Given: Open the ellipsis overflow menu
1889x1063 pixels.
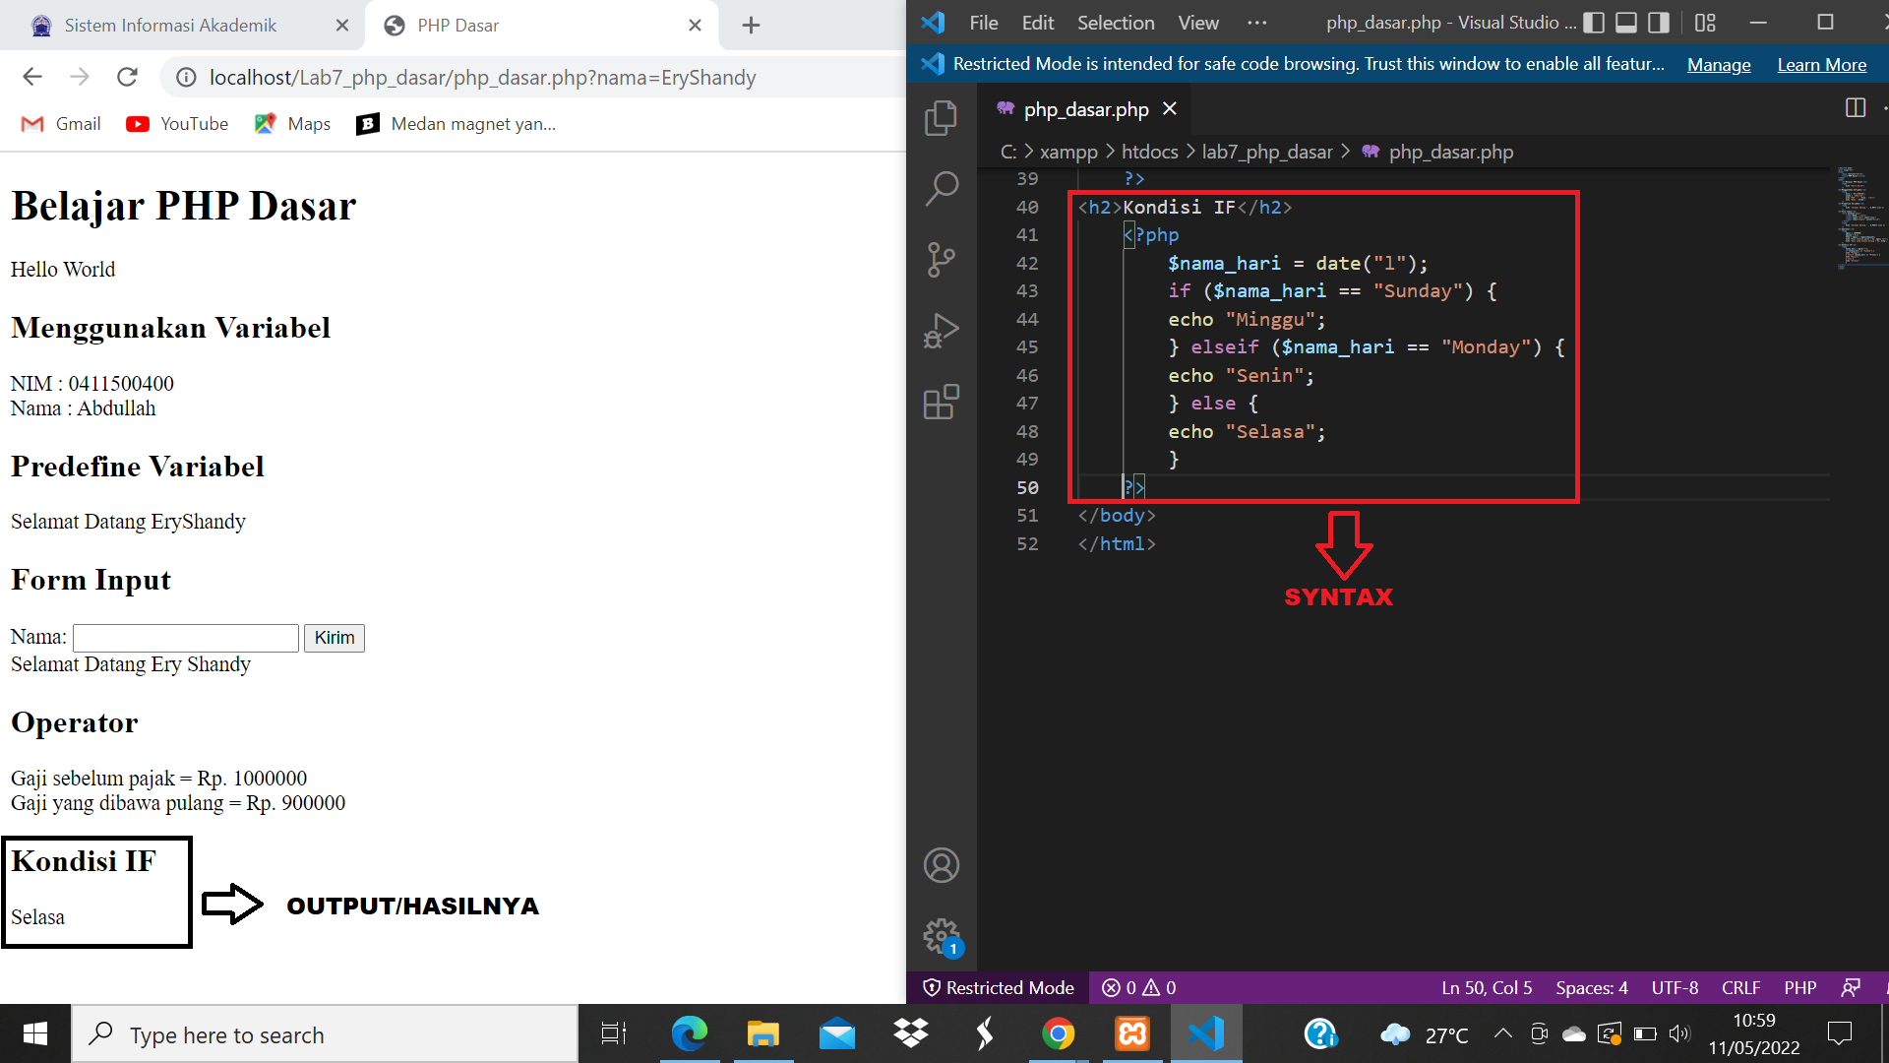Looking at the screenshot, I should pos(1257,23).
